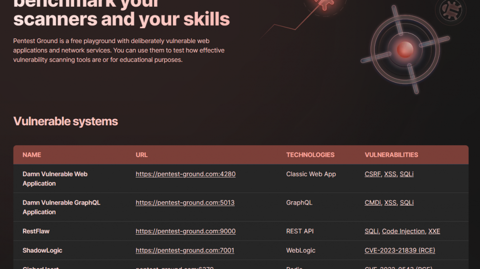Click SQLi link in GraphQL row

click(x=407, y=203)
